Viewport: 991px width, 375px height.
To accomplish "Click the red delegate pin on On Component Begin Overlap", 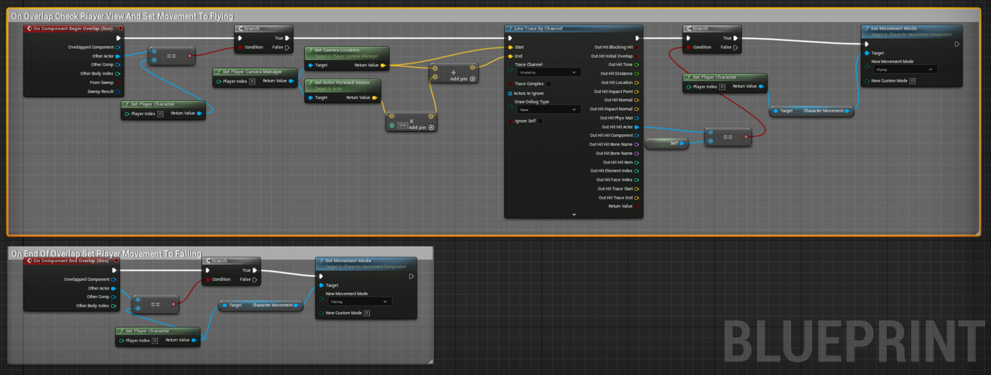I will pyautogui.click(x=120, y=28).
